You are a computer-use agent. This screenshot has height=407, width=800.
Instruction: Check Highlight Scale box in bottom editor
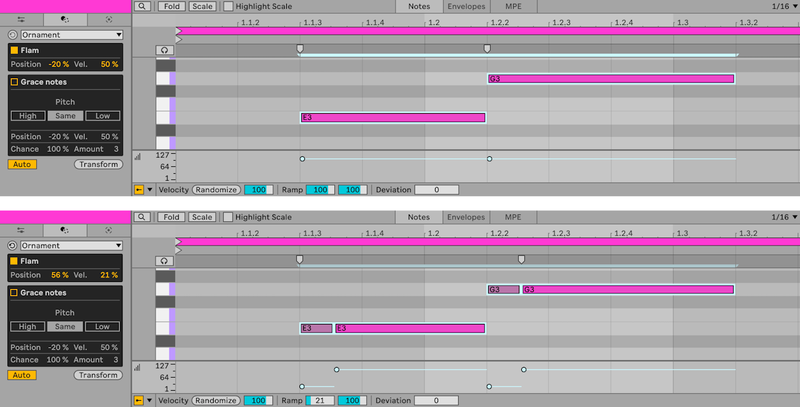point(228,217)
